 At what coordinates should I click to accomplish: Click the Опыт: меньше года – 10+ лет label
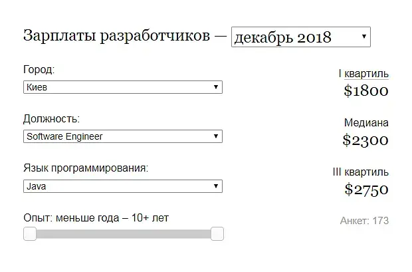(100, 217)
